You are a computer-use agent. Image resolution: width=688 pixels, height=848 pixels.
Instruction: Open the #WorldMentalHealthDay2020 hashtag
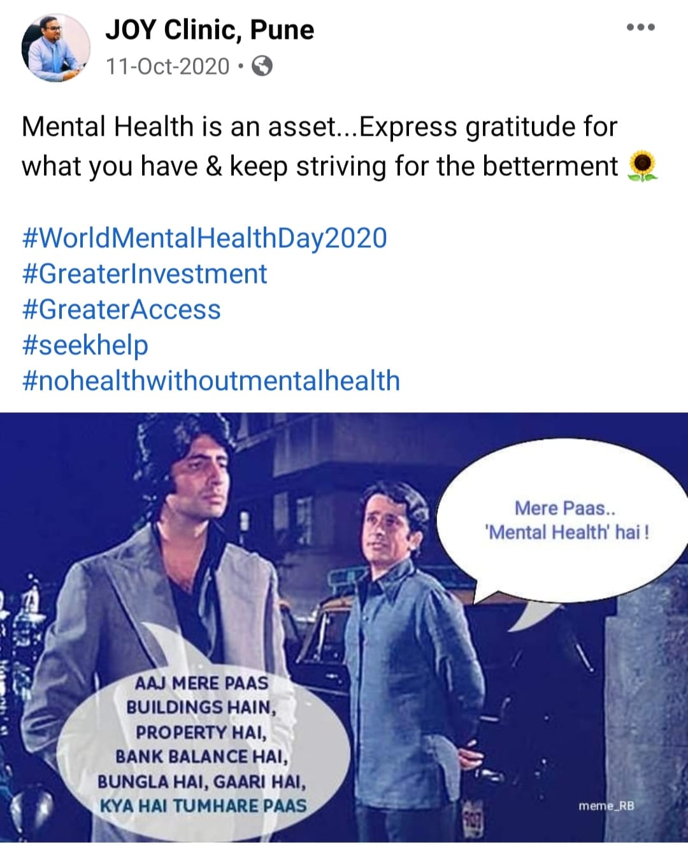coord(204,238)
